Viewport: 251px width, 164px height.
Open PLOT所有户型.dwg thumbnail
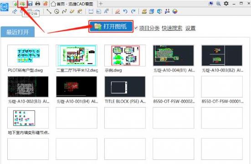28,56
